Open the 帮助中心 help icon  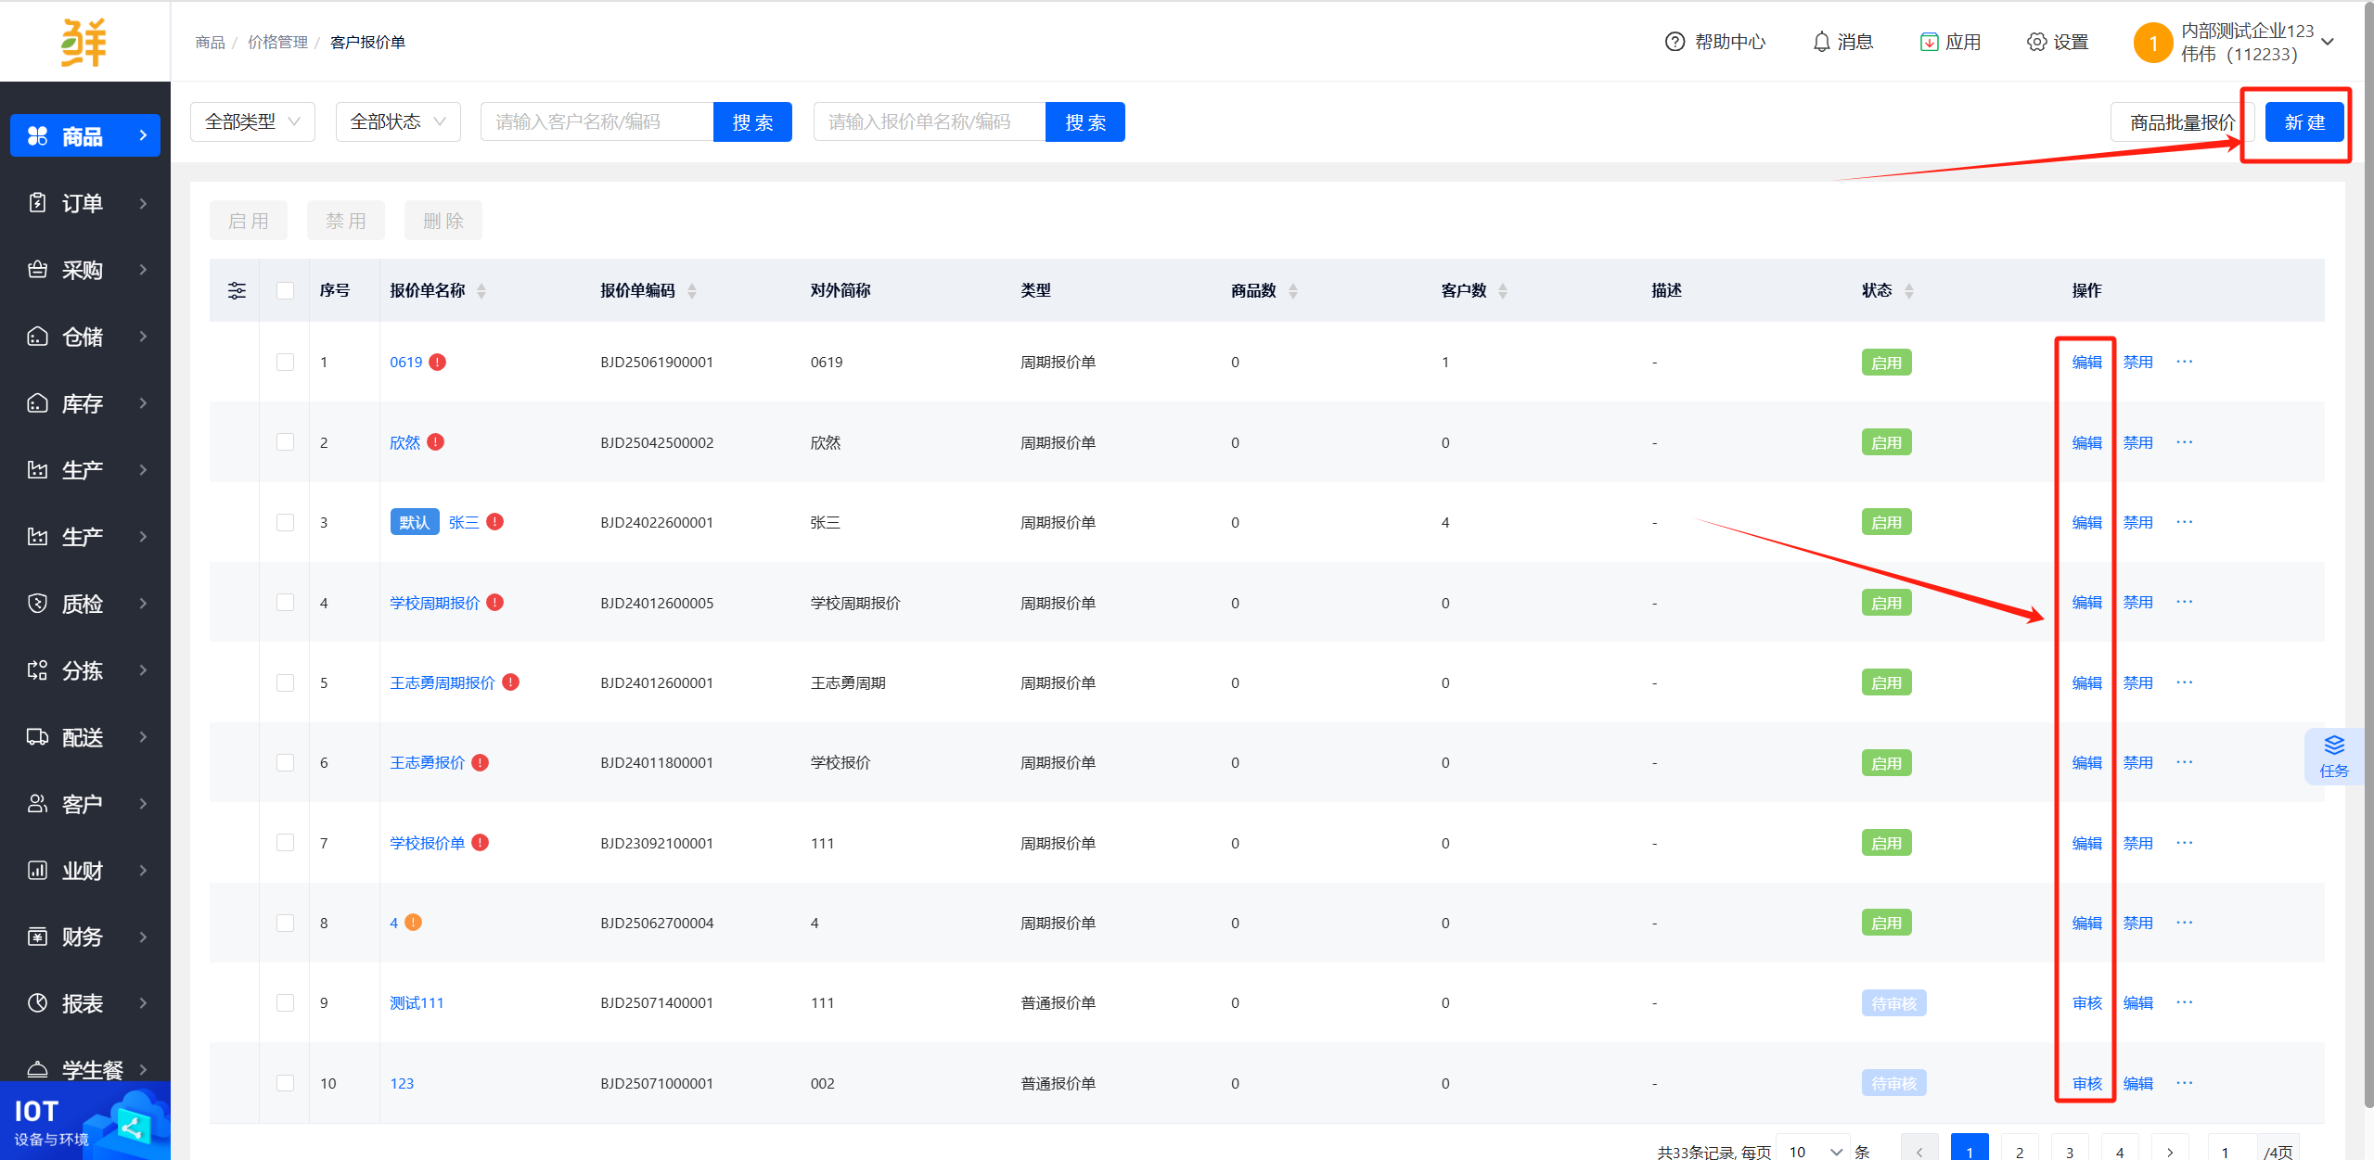[1675, 42]
